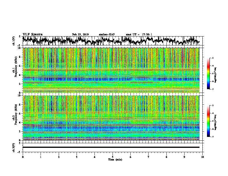Click time axis tick label 3
Screen dimensions: 228x176
coord(77,157)
